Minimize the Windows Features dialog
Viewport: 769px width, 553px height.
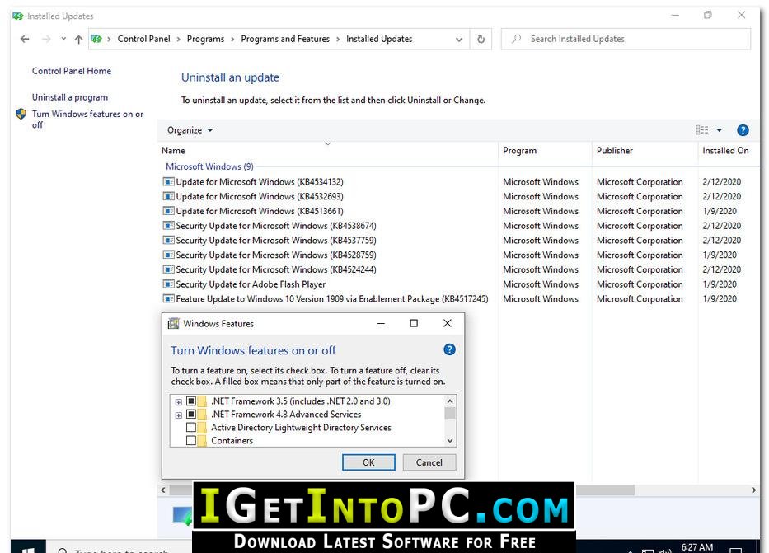click(381, 323)
